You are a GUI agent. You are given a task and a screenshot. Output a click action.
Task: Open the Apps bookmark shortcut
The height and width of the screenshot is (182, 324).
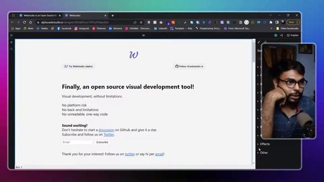(x=16, y=28)
